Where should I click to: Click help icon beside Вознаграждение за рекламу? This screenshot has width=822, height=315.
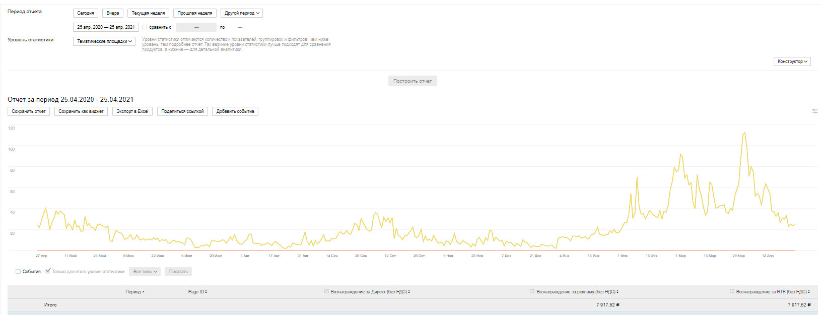(x=532, y=291)
